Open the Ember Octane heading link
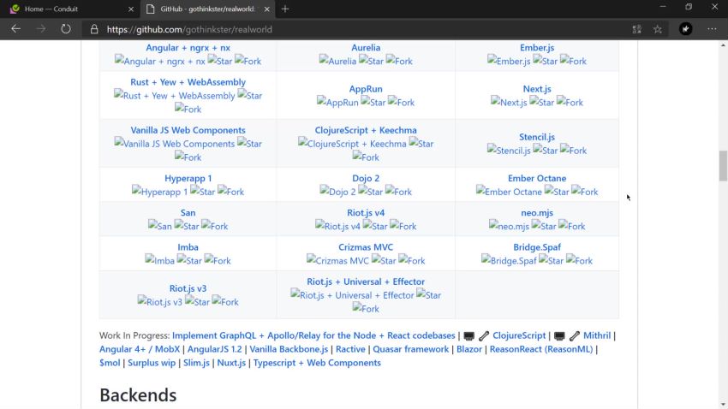728x409 pixels. click(x=537, y=178)
